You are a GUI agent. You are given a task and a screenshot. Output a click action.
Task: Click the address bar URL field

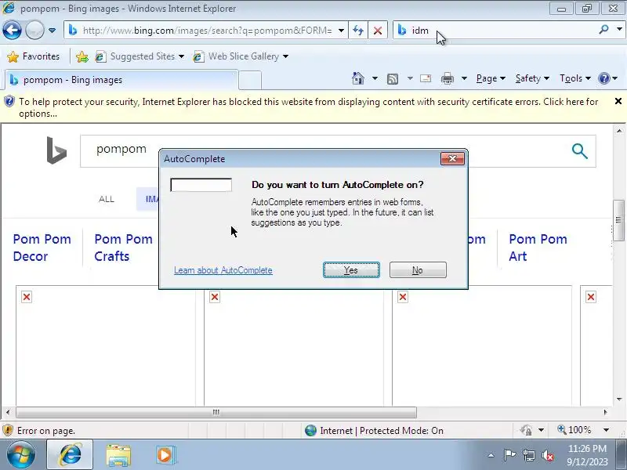(x=207, y=31)
